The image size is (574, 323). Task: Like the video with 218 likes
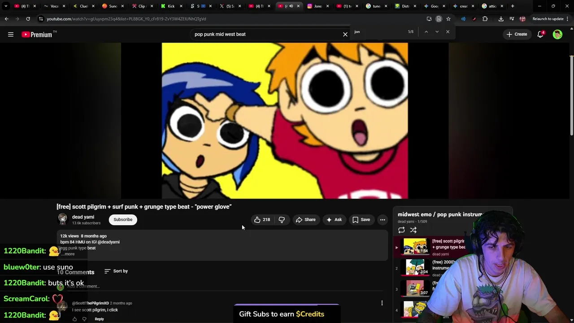(262, 219)
